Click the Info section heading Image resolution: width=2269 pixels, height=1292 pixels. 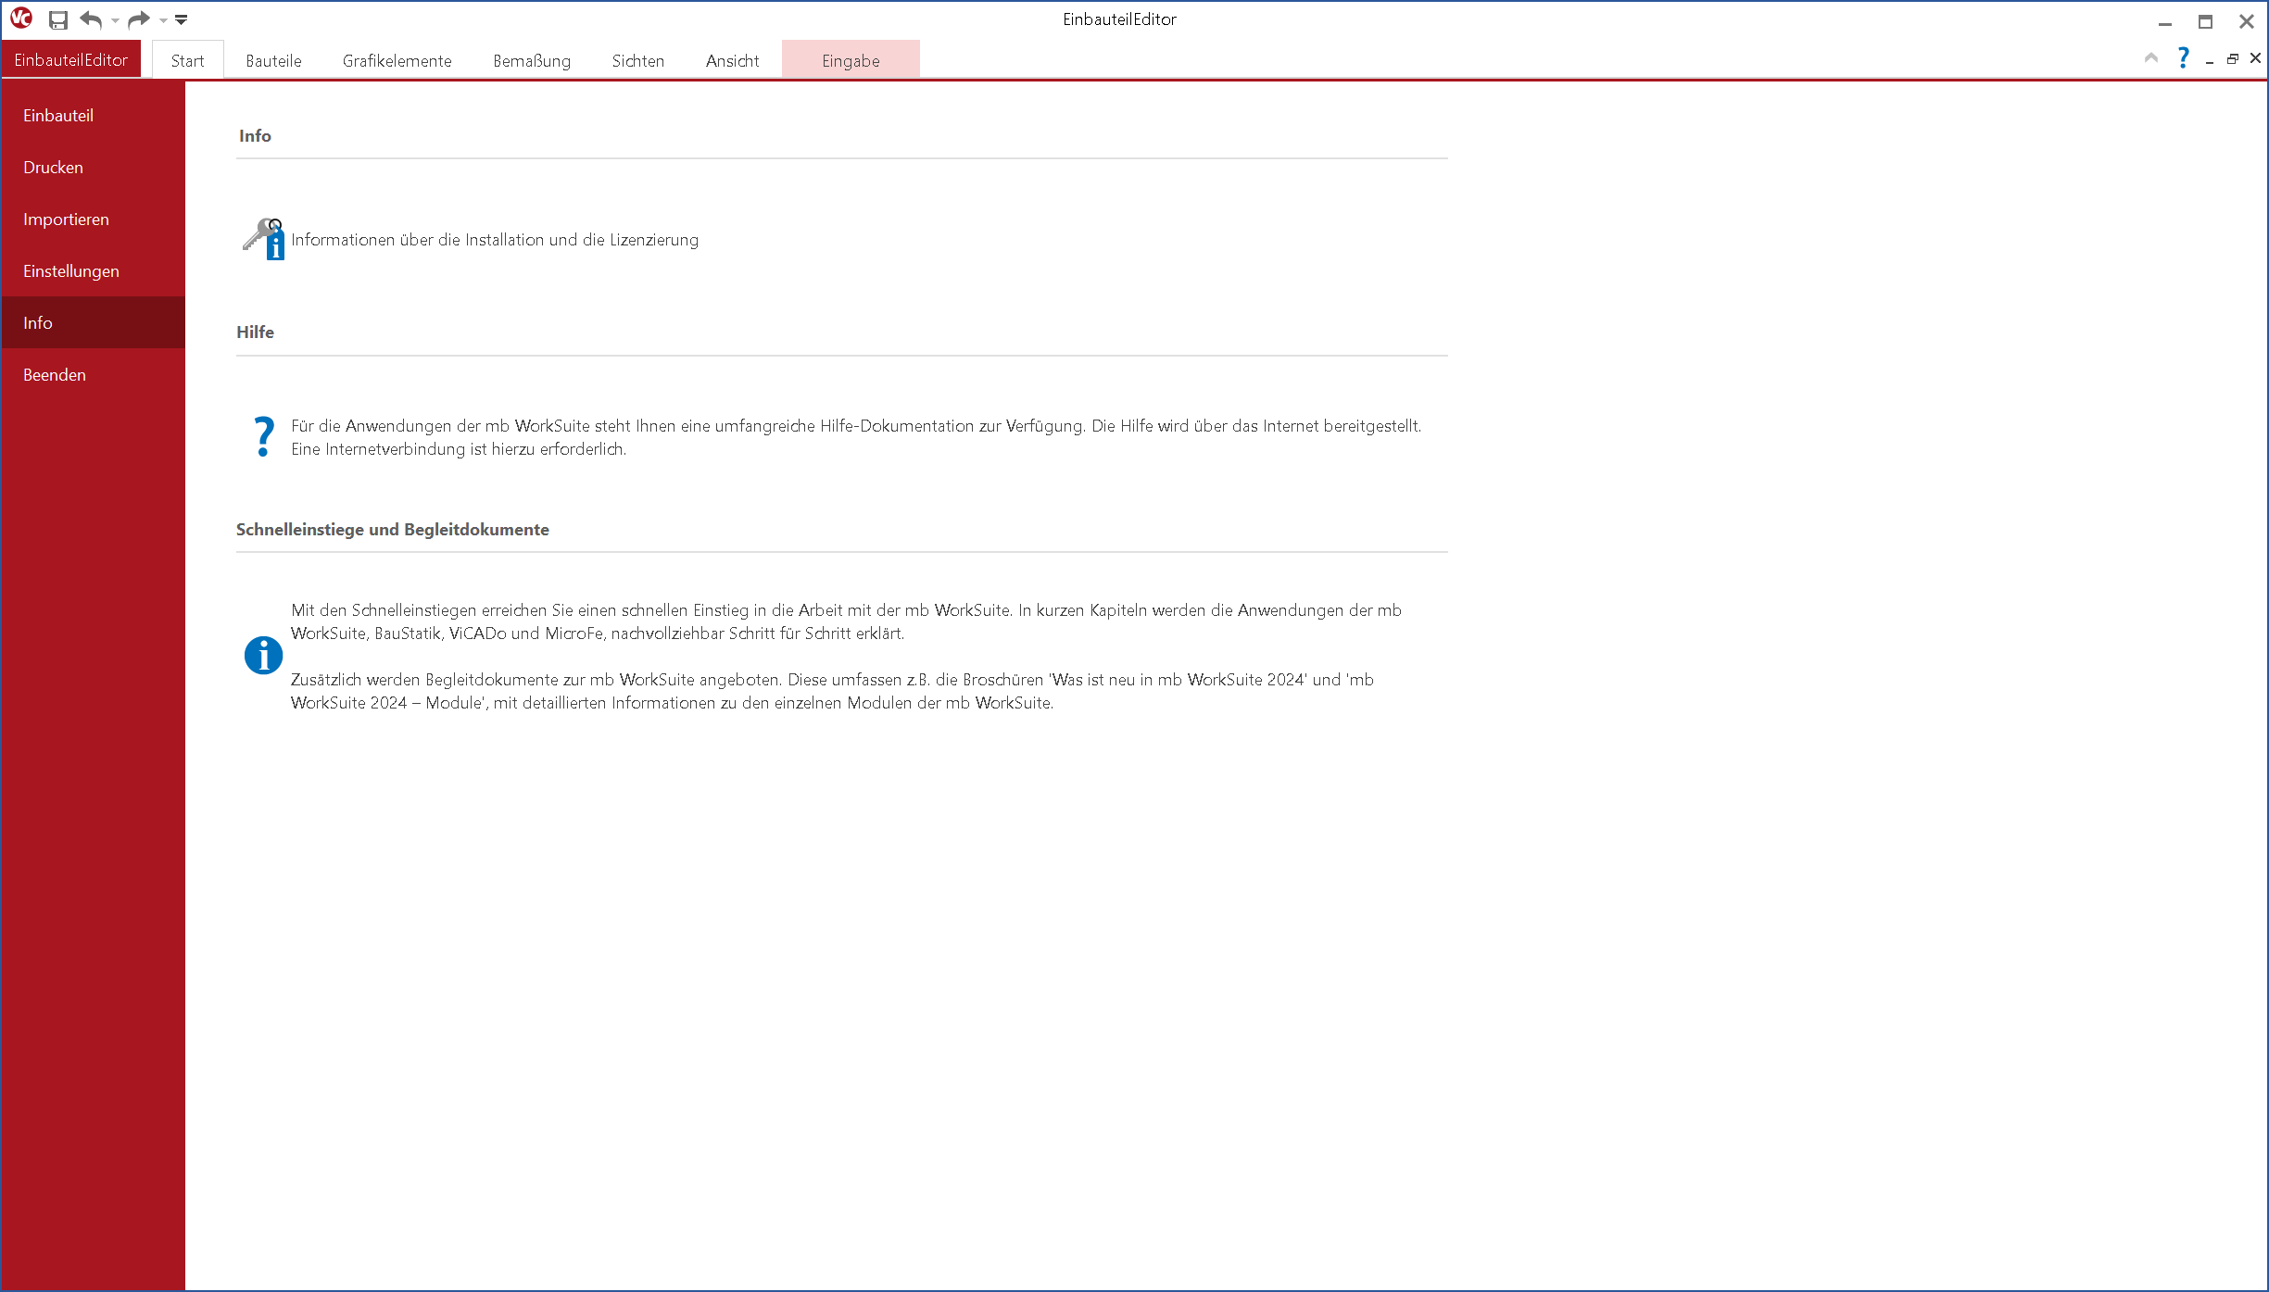click(255, 136)
